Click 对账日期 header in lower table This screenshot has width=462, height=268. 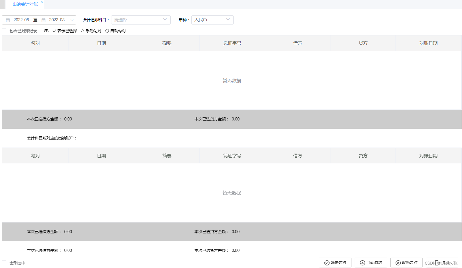[x=428, y=156]
